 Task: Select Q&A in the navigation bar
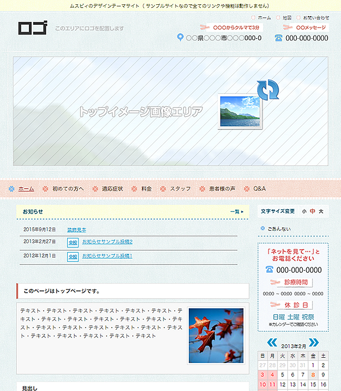coord(259,189)
